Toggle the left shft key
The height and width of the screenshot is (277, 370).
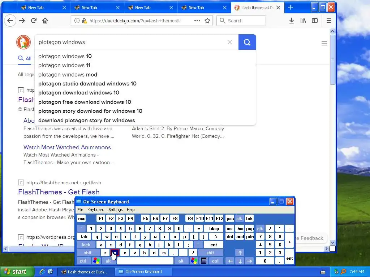(x=88, y=253)
